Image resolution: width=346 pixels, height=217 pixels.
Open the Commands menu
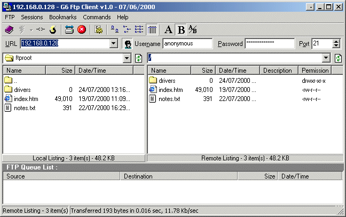97,17
